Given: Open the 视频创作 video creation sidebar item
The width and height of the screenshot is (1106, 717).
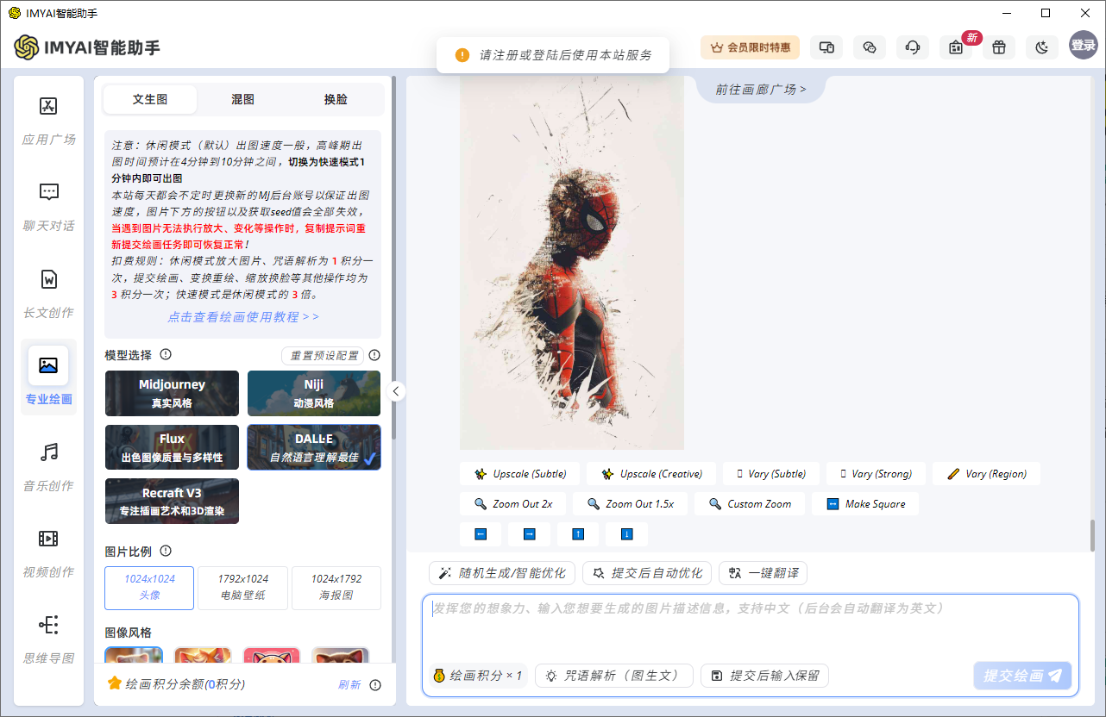Looking at the screenshot, I should (x=49, y=552).
